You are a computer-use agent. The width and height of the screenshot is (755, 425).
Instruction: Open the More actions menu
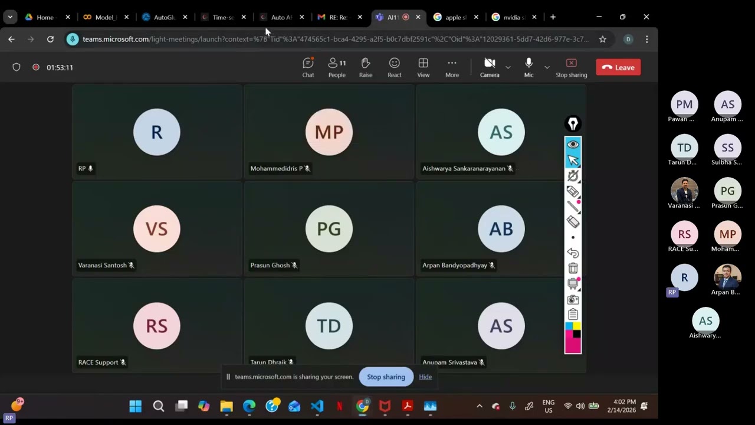452,67
